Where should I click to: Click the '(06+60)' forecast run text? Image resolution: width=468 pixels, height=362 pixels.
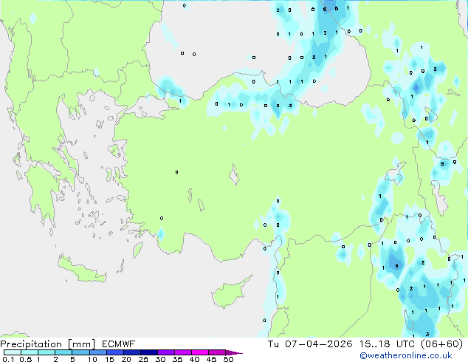pos(441,344)
